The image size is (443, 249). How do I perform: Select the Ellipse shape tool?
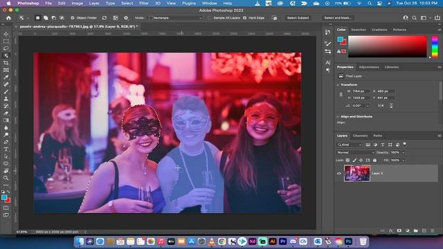point(6,163)
